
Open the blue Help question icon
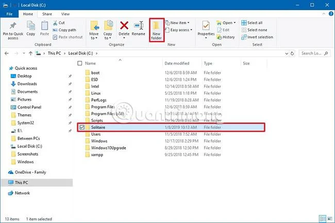point(331,14)
